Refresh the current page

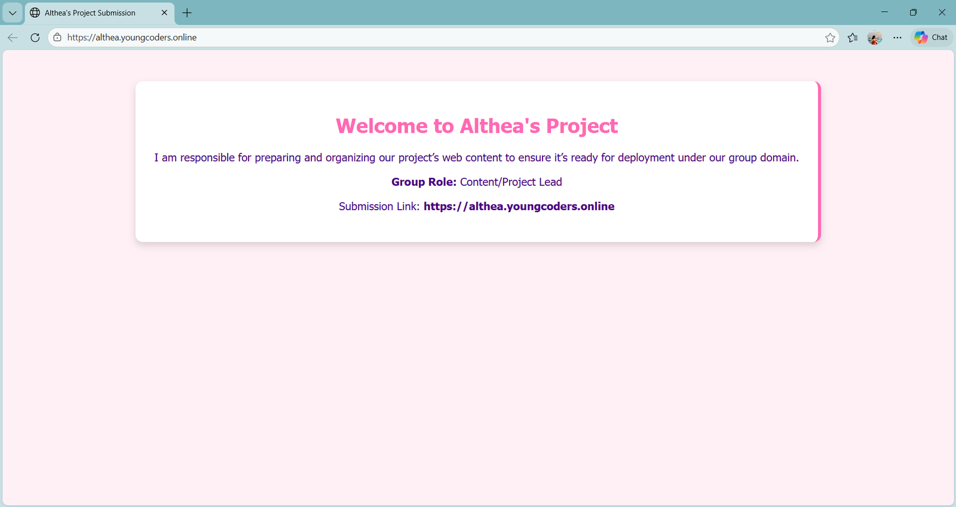tap(35, 38)
